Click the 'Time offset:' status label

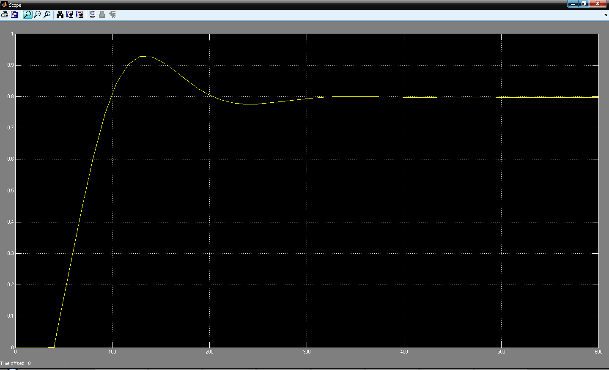(x=12, y=363)
